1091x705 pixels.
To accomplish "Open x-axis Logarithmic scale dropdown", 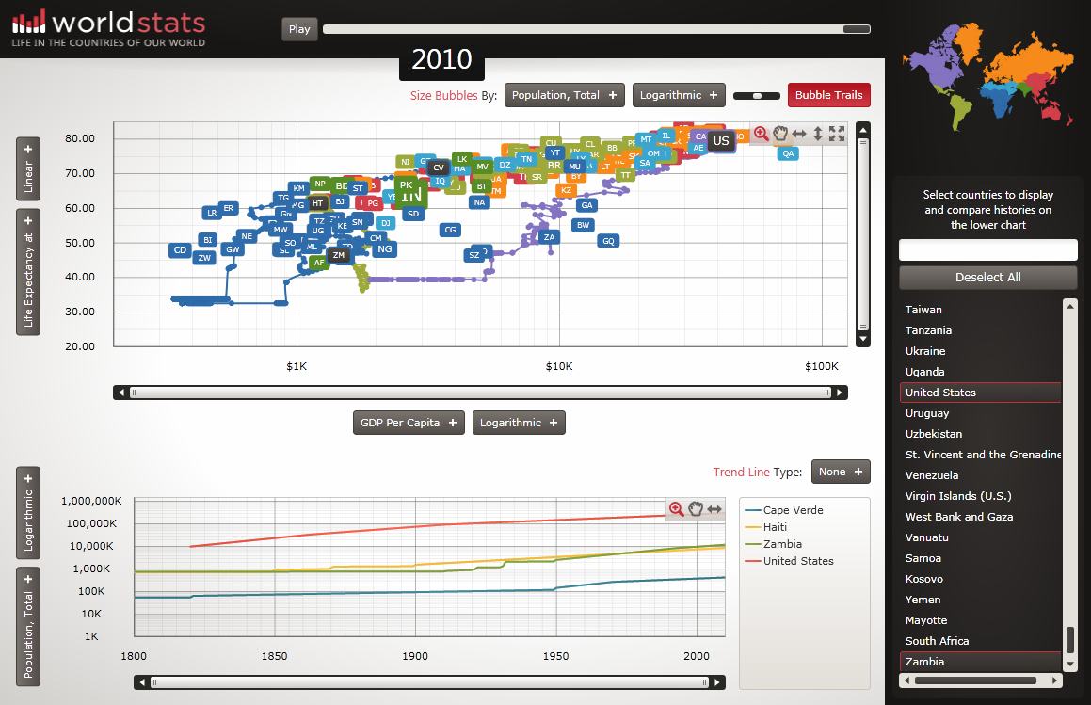I will click(x=519, y=423).
